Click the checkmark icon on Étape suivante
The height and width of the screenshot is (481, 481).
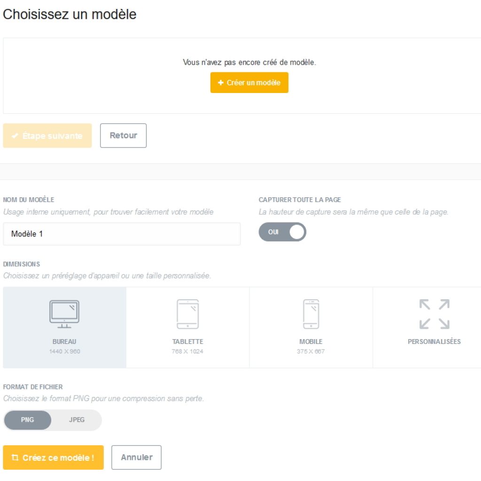click(15, 136)
